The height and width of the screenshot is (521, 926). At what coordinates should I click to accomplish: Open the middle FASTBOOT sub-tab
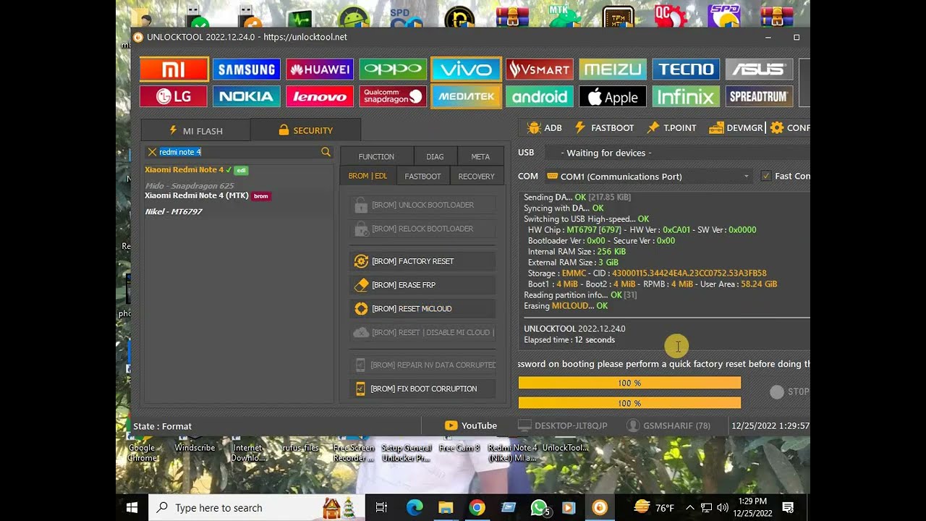coord(422,176)
